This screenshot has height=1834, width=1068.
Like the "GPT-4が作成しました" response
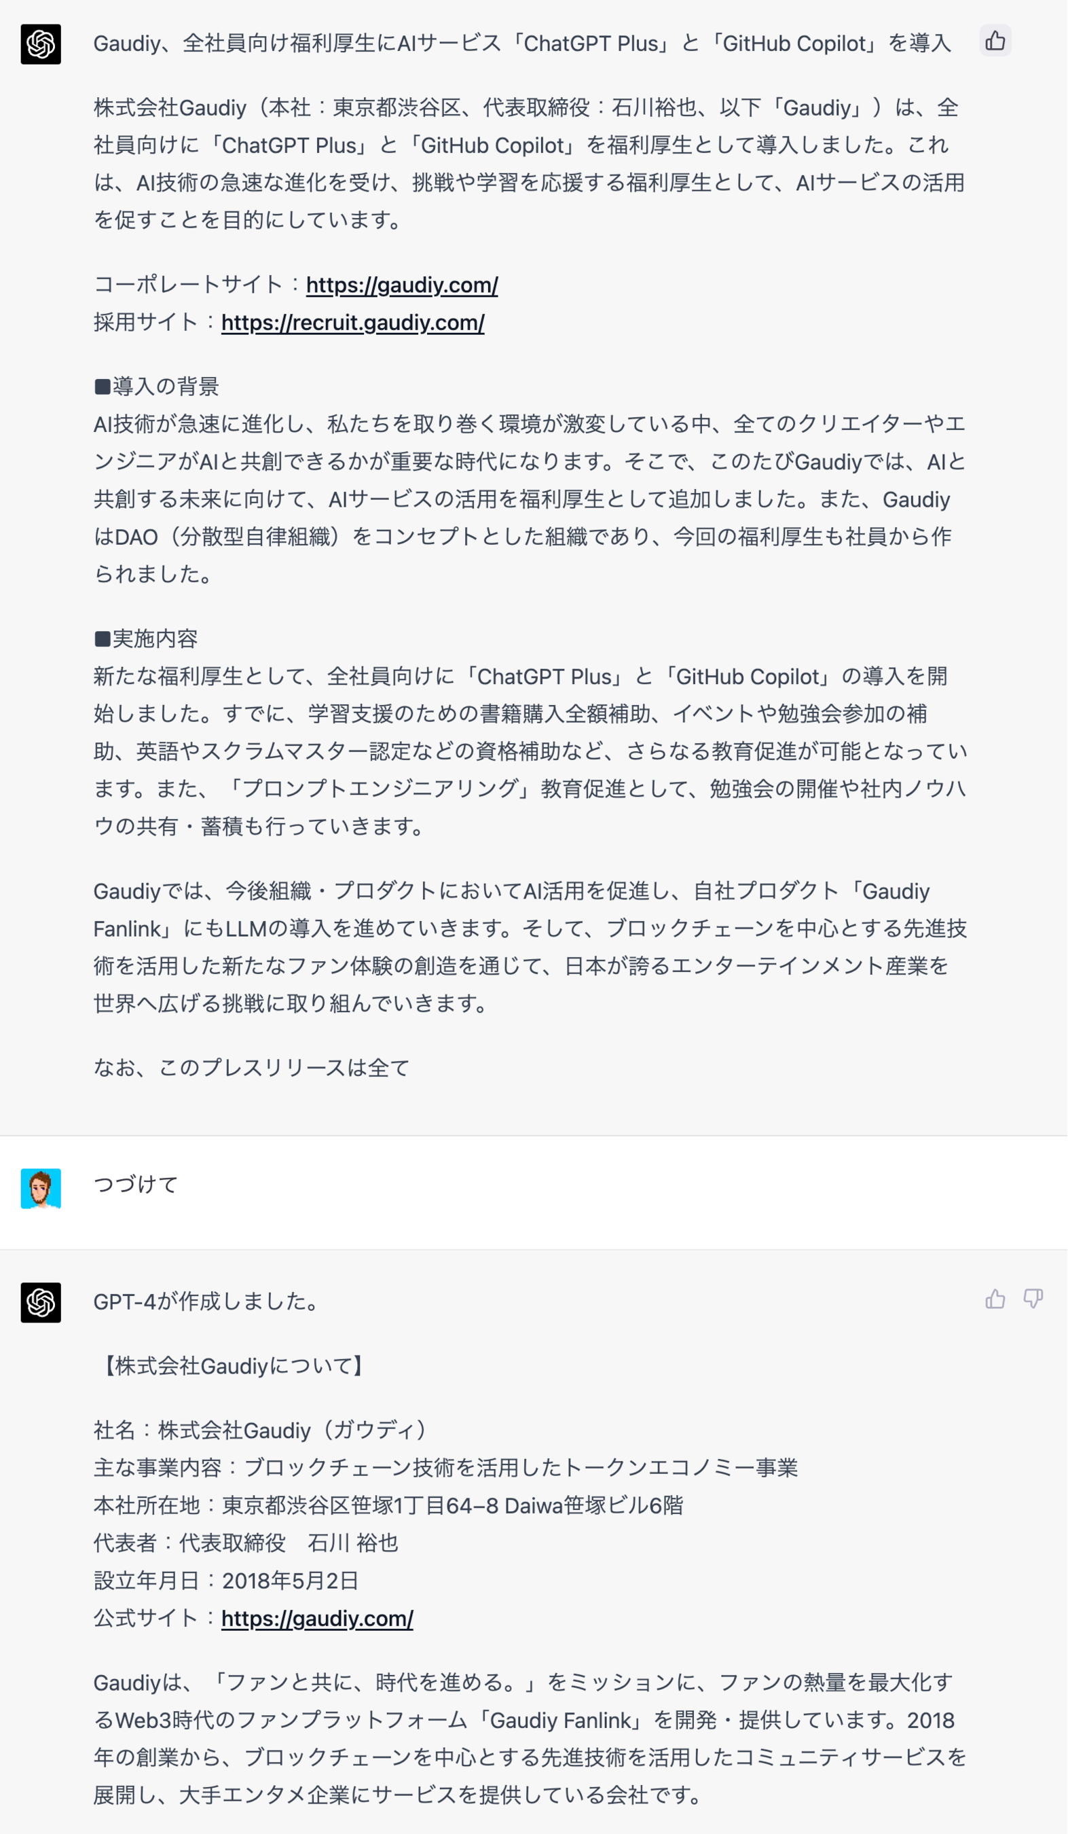click(x=995, y=1299)
